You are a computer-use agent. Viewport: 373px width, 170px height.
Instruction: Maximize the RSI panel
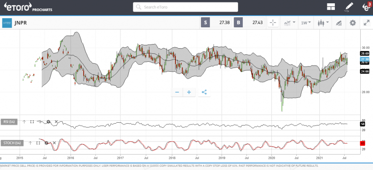click(x=32, y=122)
